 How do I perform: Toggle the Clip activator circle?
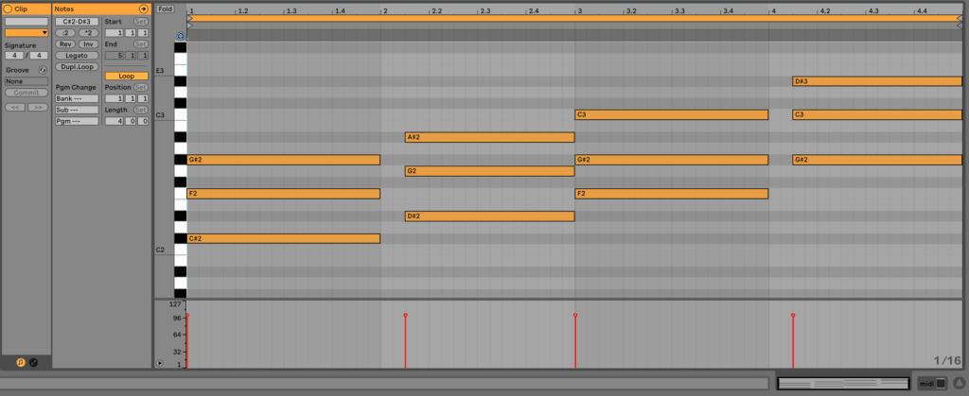click(8, 9)
